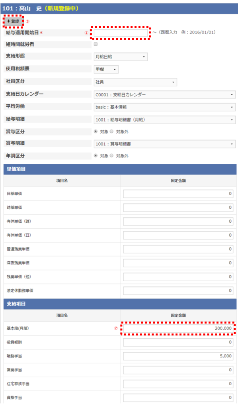Click the 時給単価 amount field
Screen dimensions: 238x408
pyautogui.click(x=178, y=208)
